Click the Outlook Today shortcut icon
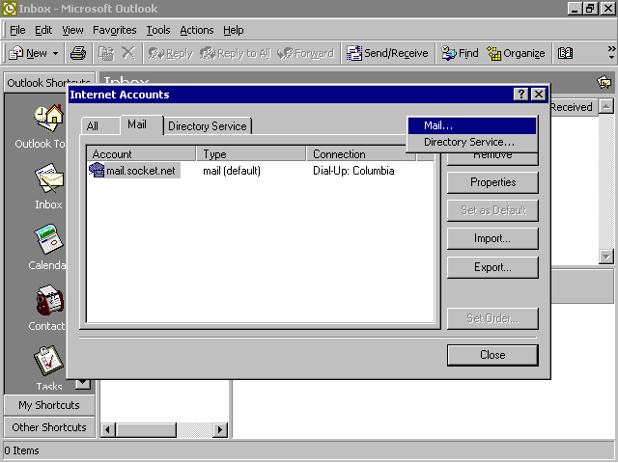This screenshot has height=463, width=618. 49,118
